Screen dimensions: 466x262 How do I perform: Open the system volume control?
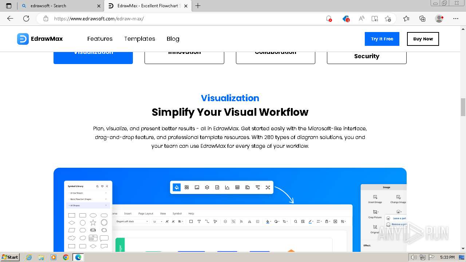pos(414,257)
